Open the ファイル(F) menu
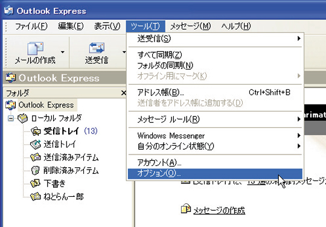The image size is (326, 227). 31,26
